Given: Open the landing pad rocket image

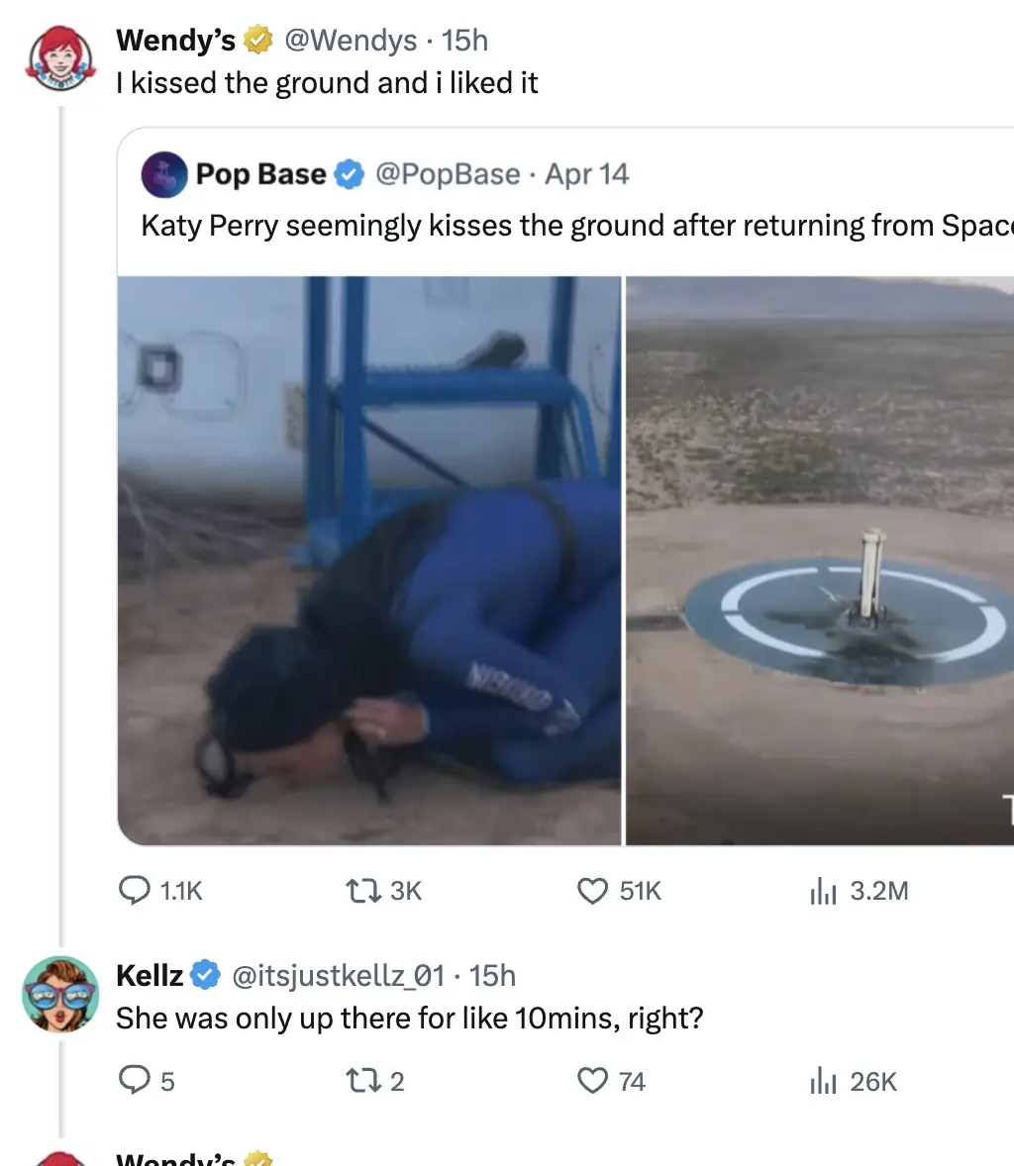Looking at the screenshot, I should pos(820,560).
